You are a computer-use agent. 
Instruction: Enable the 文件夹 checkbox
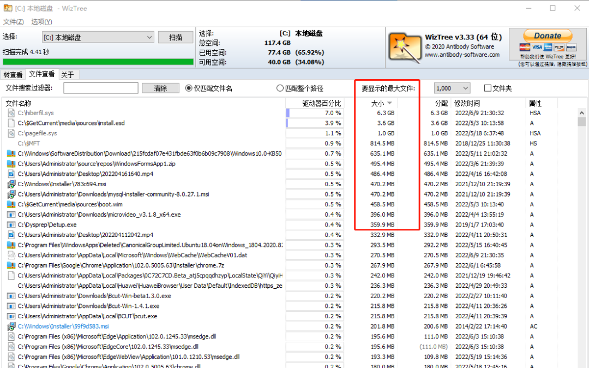[488, 88]
